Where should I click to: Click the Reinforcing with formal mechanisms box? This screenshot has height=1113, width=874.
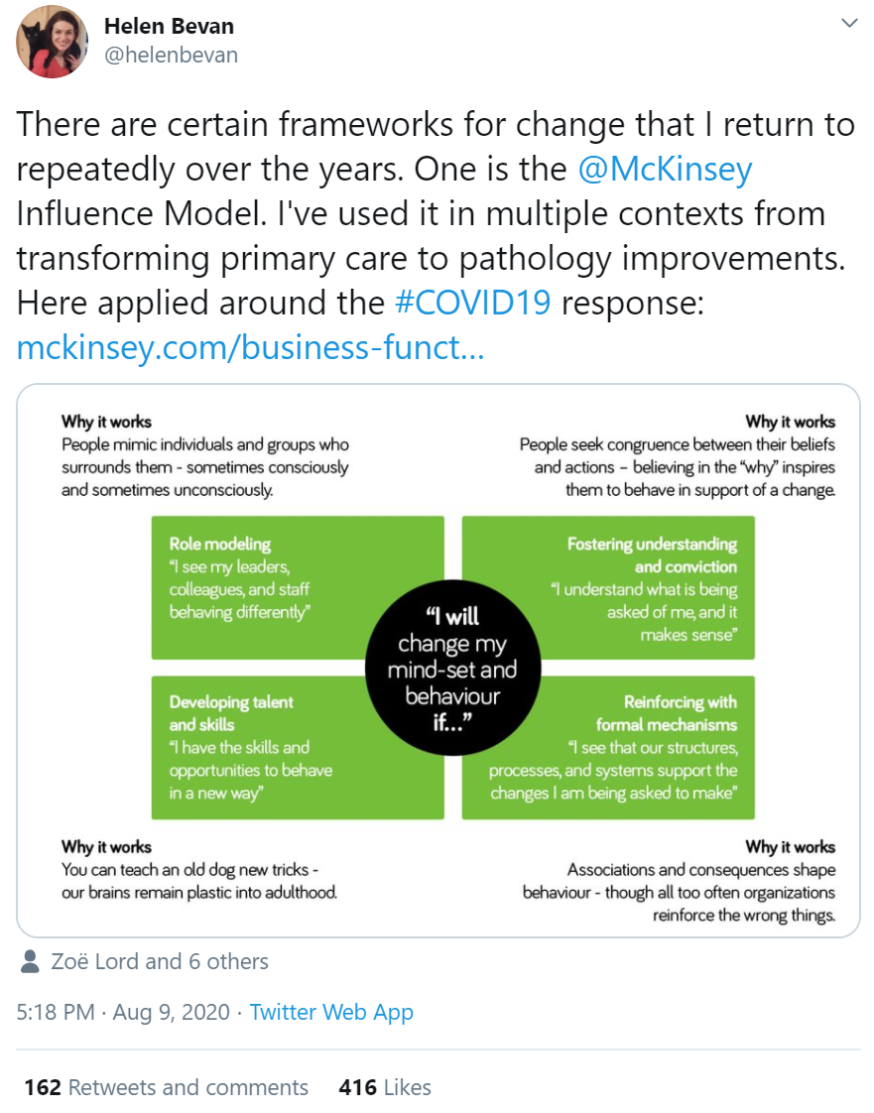[x=608, y=747]
